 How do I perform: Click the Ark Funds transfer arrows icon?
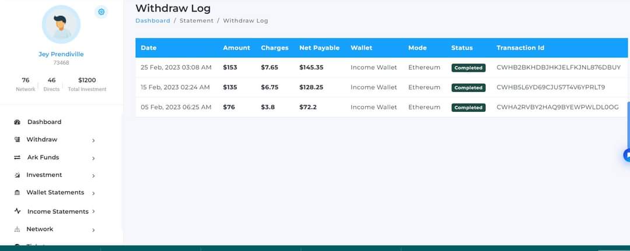click(x=17, y=158)
